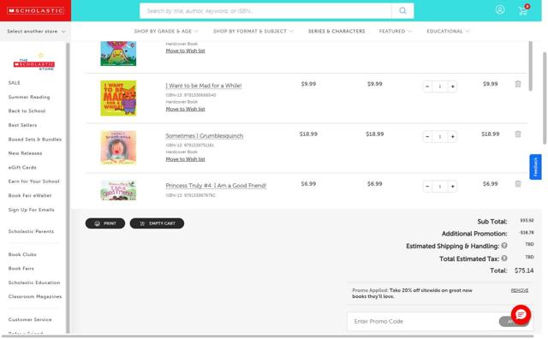Click the Empty Cart button
Viewport: 548px width, 339px height.
coord(157,223)
